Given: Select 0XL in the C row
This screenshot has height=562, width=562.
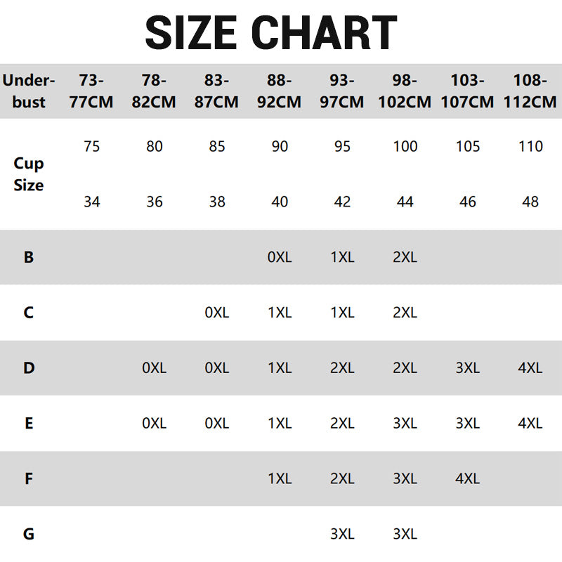Looking at the screenshot, I should point(217,313).
